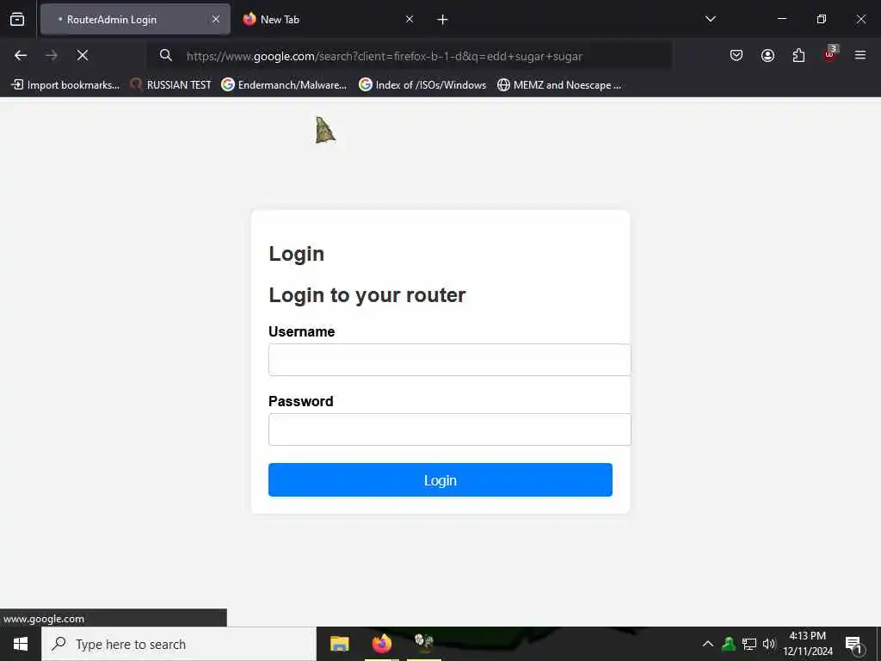Focus the Username input field

449,360
